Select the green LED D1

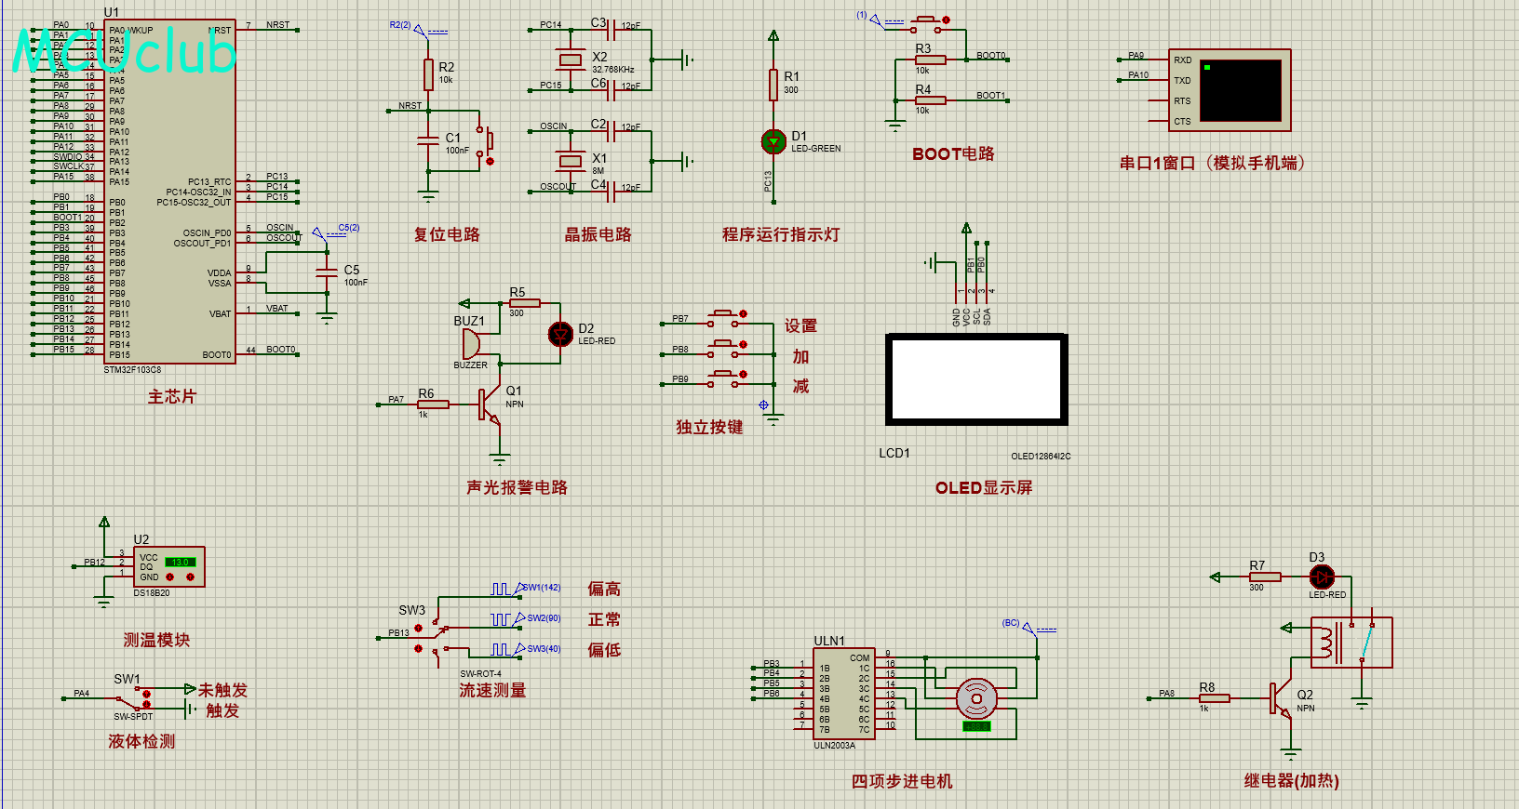click(773, 141)
